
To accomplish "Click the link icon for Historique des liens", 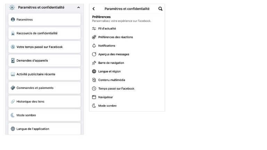I will [13, 101].
